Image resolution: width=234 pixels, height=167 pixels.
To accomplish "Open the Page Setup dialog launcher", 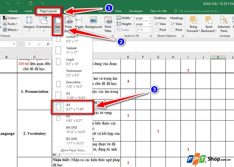I will point(113,36).
